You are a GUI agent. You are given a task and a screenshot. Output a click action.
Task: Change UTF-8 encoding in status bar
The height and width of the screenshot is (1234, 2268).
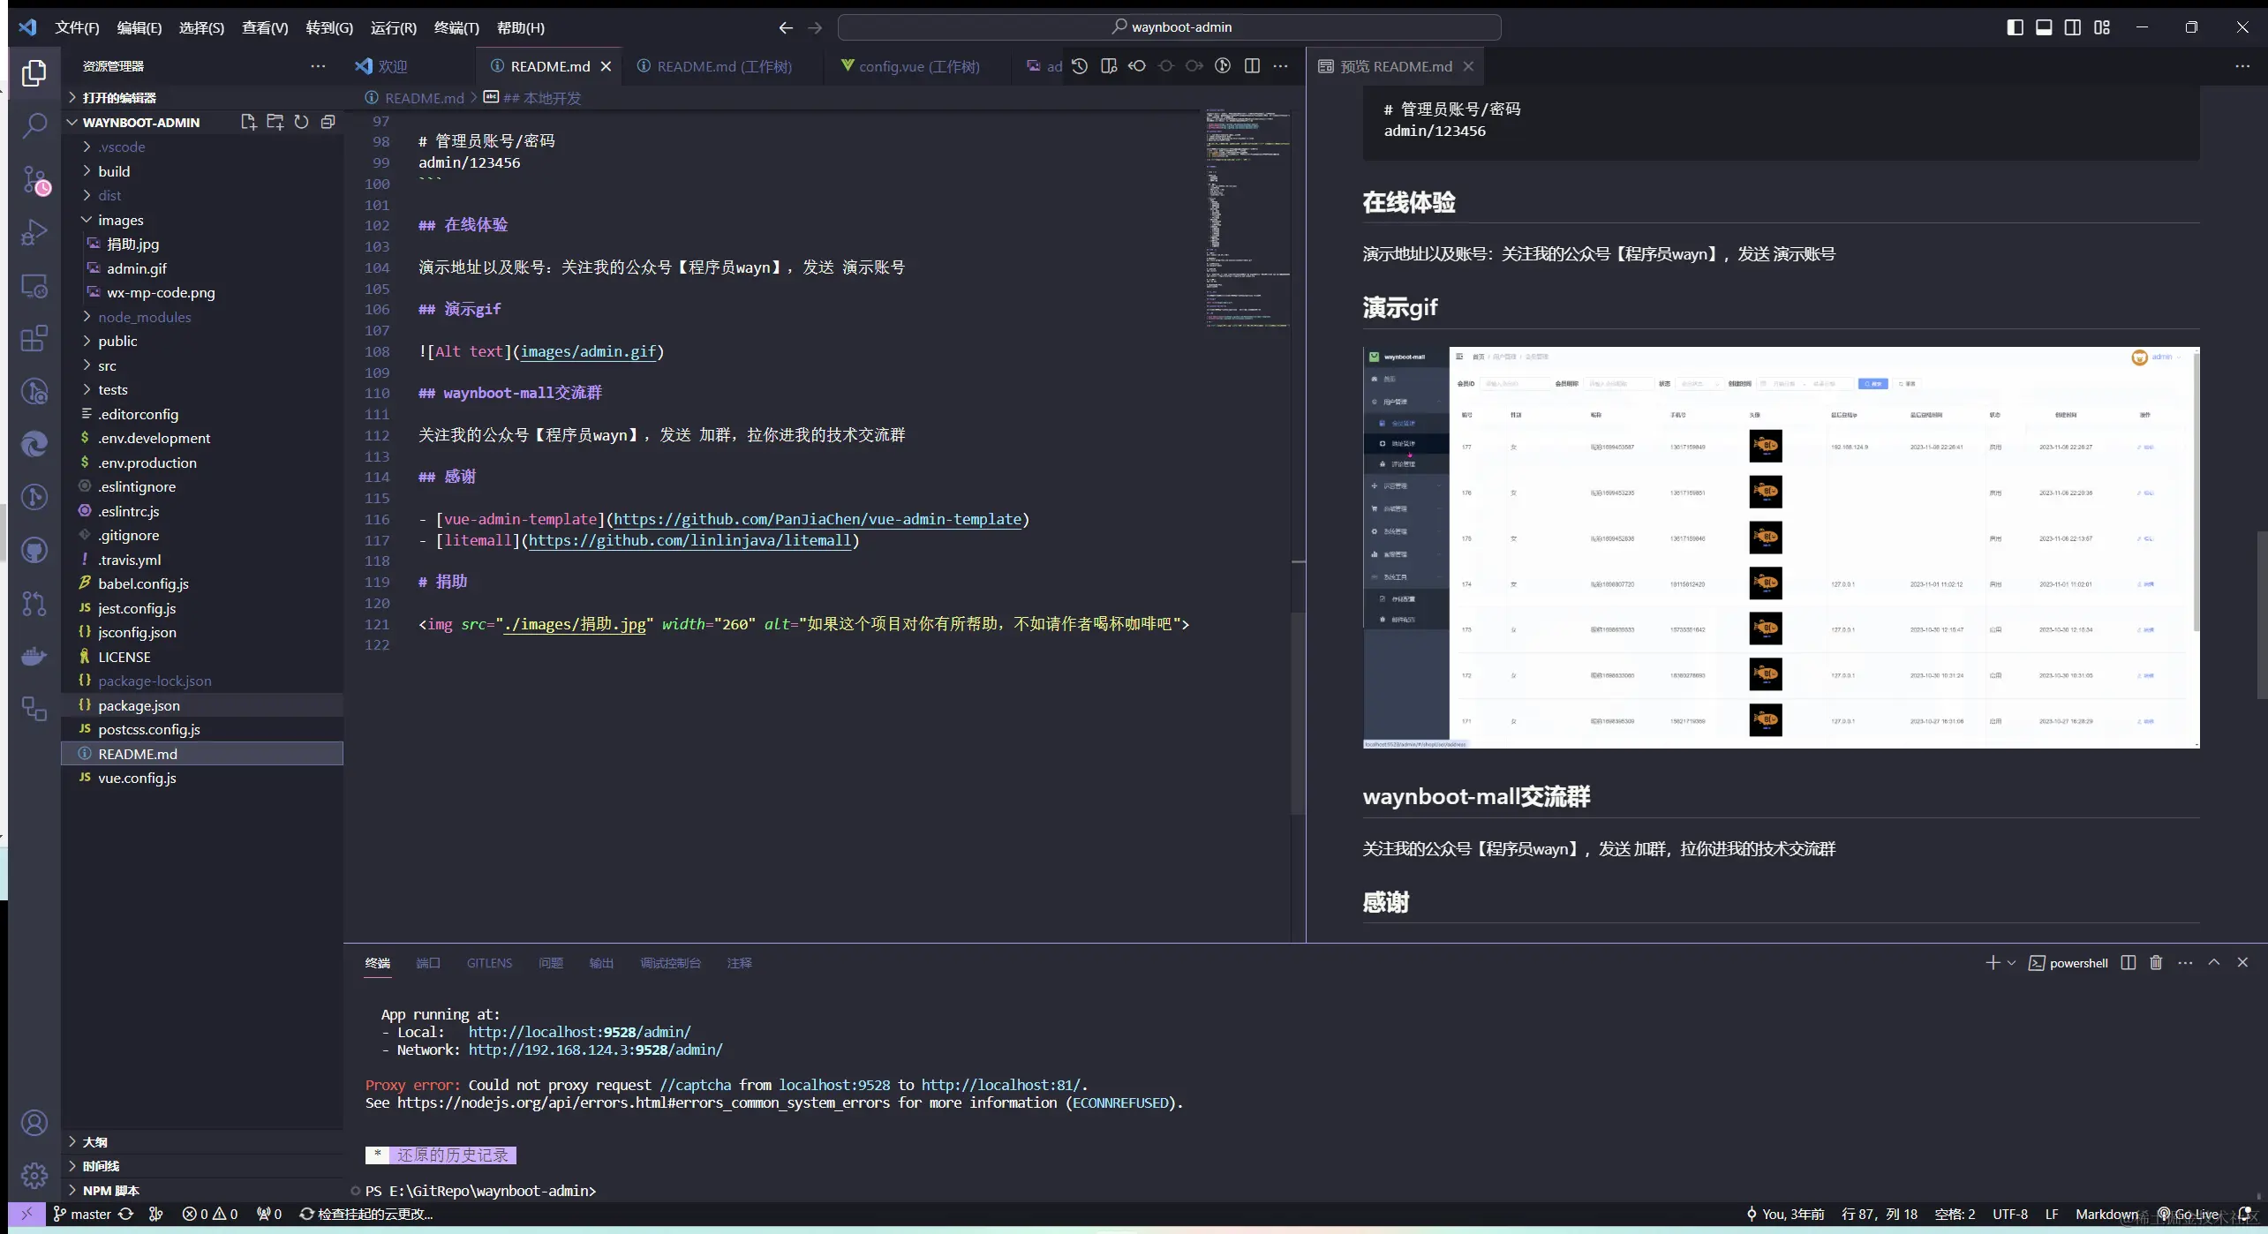[2009, 1214]
